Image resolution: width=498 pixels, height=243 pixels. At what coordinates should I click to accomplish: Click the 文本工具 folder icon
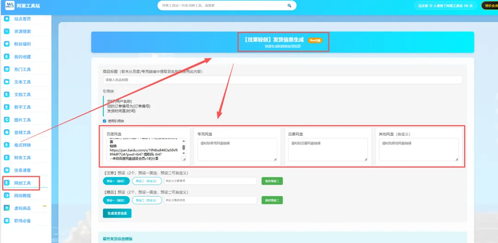(6, 82)
